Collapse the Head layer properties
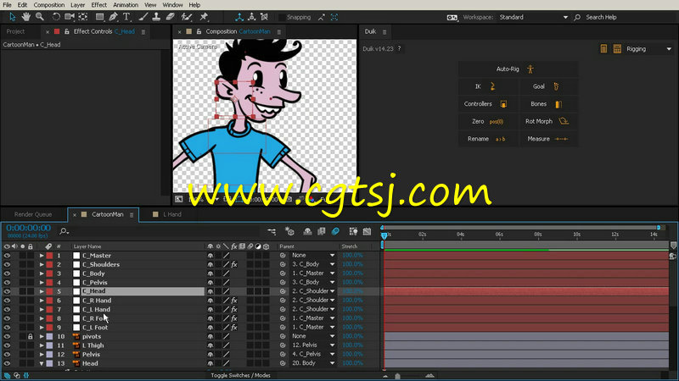This screenshot has height=381, width=679. click(x=42, y=364)
